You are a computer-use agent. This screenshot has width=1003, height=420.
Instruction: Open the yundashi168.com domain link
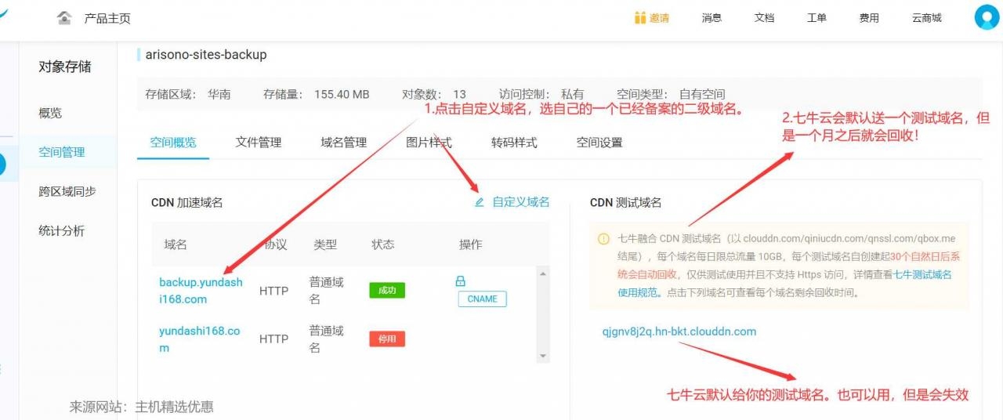pos(200,339)
